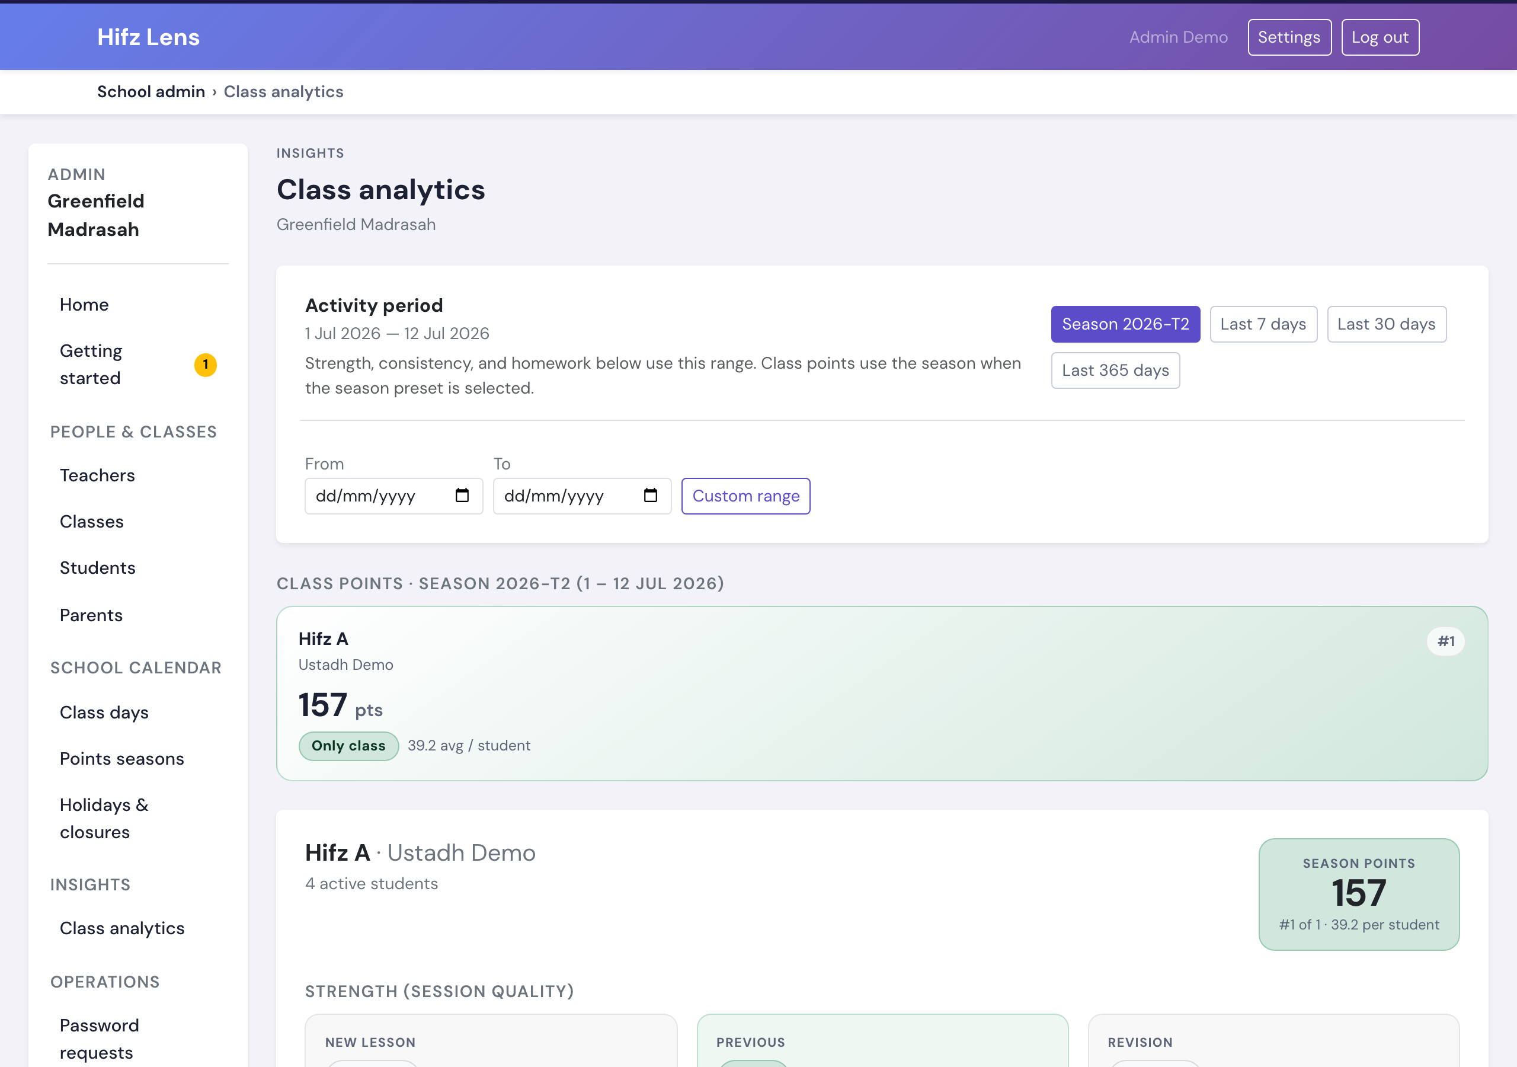Click the Admin Demo user name
Screen dimensions: 1517x1067
click(x=1178, y=37)
